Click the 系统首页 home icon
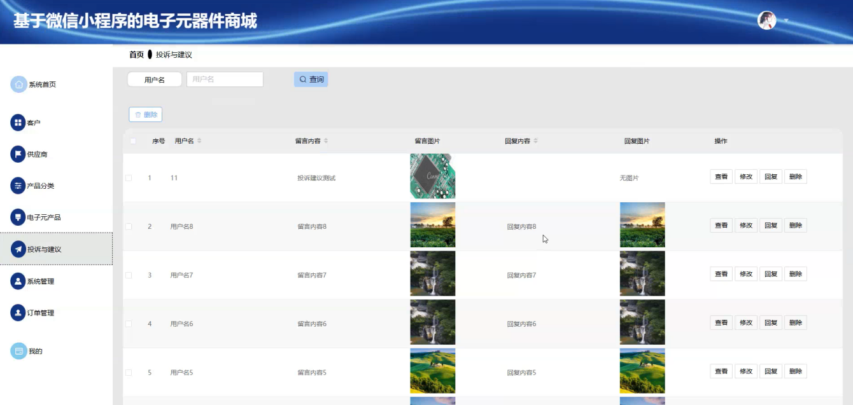Viewport: 853px width, 405px height. [18, 84]
